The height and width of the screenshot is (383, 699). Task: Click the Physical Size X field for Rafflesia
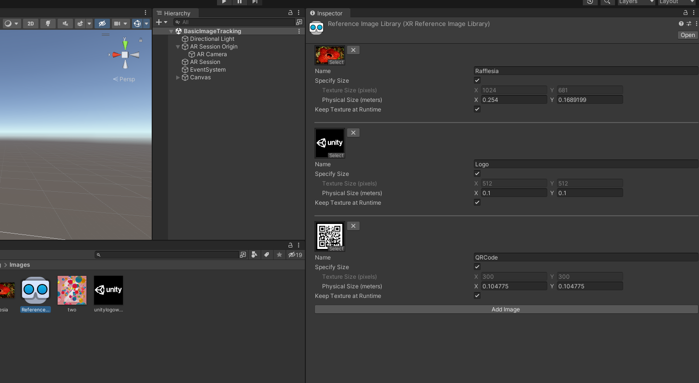[514, 100]
